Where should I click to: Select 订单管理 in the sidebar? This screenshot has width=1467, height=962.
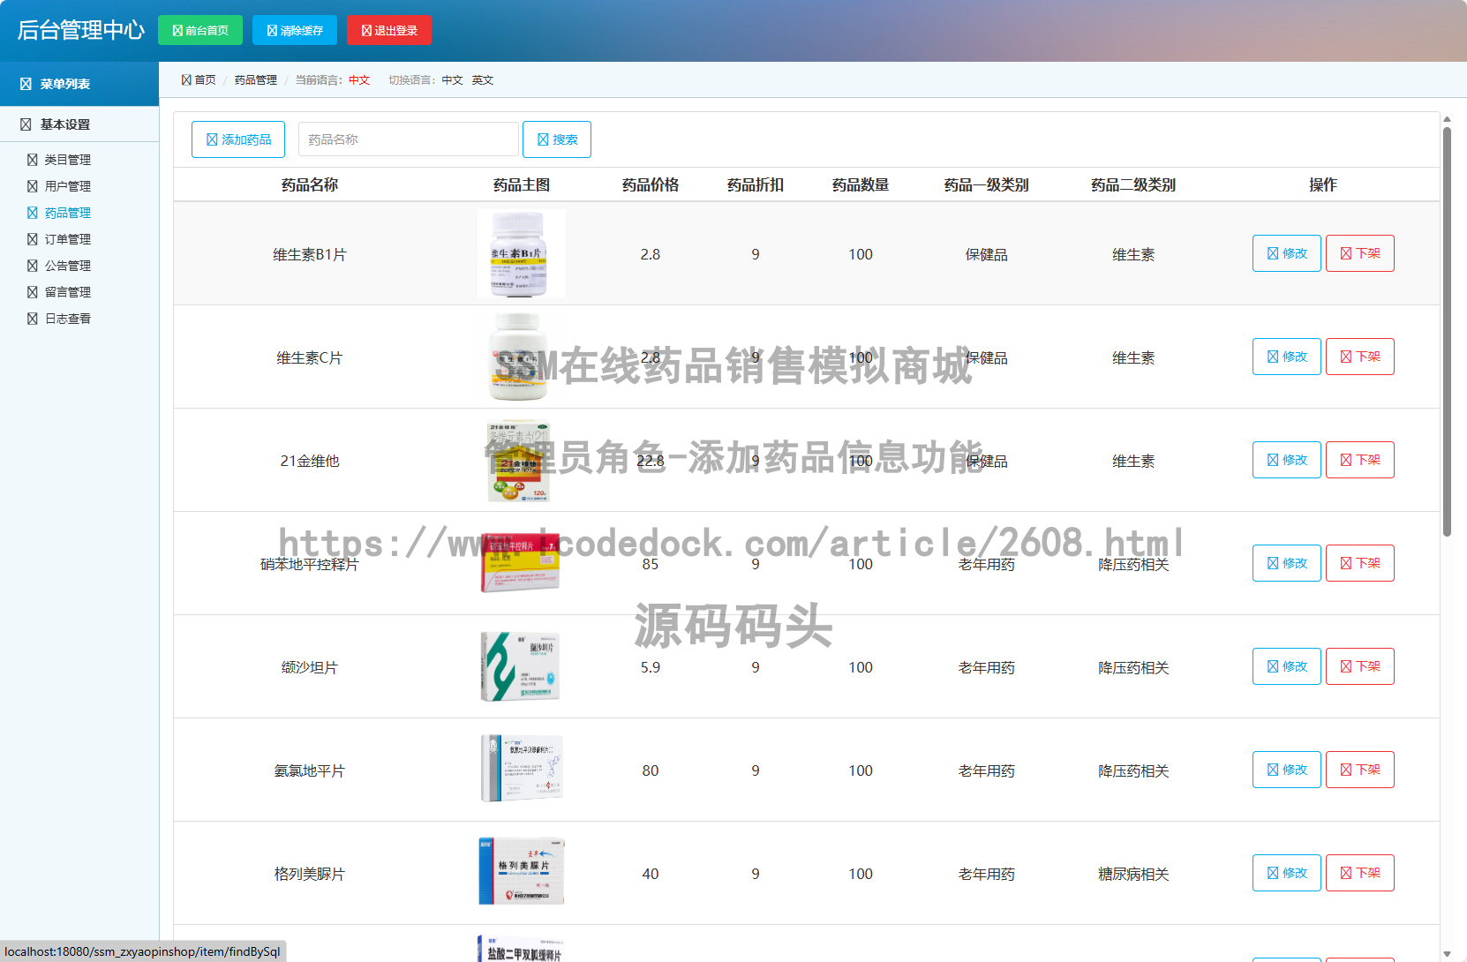click(65, 239)
